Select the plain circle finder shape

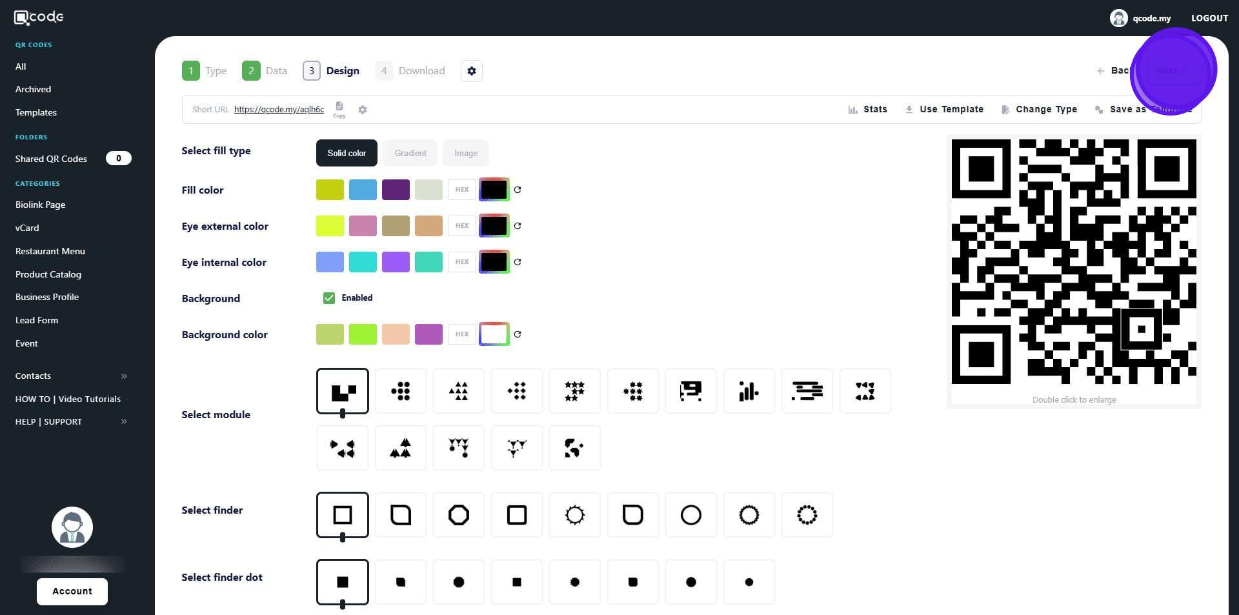point(690,515)
